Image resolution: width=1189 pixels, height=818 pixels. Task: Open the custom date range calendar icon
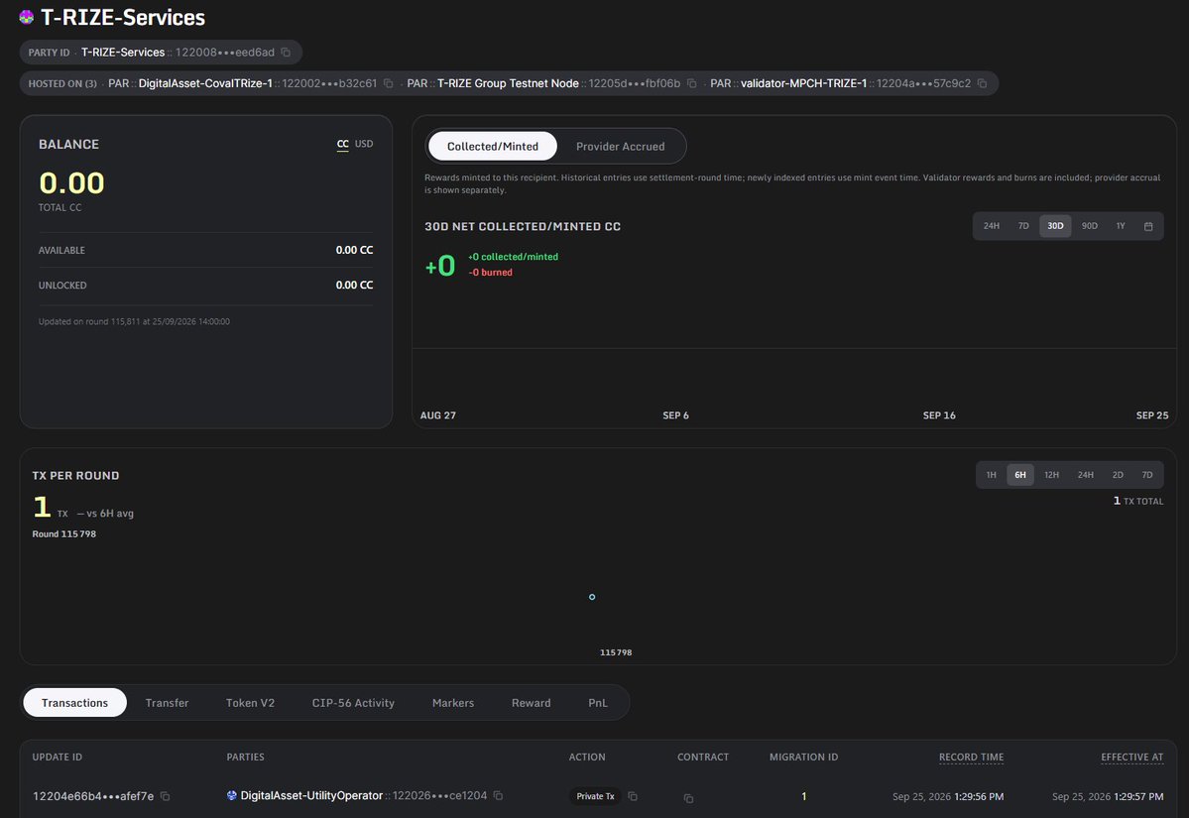pyautogui.click(x=1148, y=226)
